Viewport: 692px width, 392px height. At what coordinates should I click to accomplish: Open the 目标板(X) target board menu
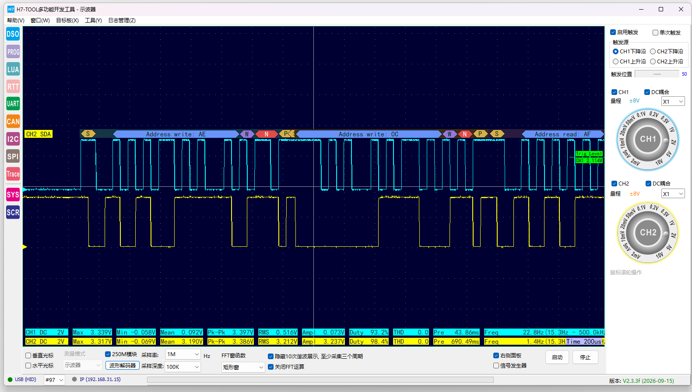67,21
